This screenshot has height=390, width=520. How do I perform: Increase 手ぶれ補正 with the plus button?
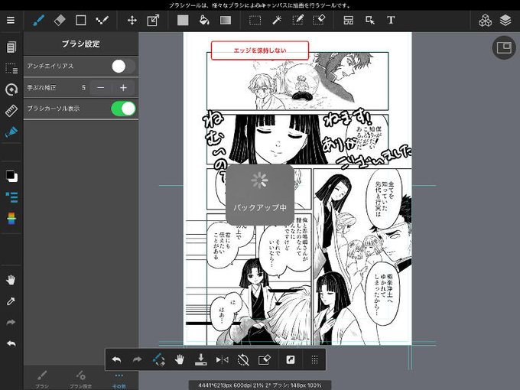pos(123,87)
